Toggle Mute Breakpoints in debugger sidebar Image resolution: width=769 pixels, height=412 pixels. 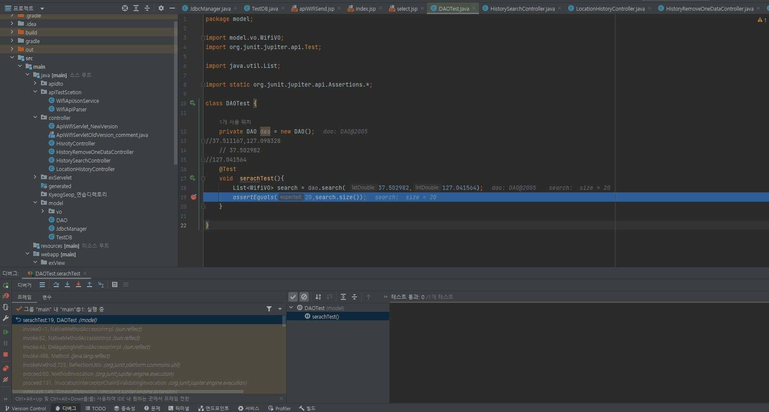coord(6,380)
